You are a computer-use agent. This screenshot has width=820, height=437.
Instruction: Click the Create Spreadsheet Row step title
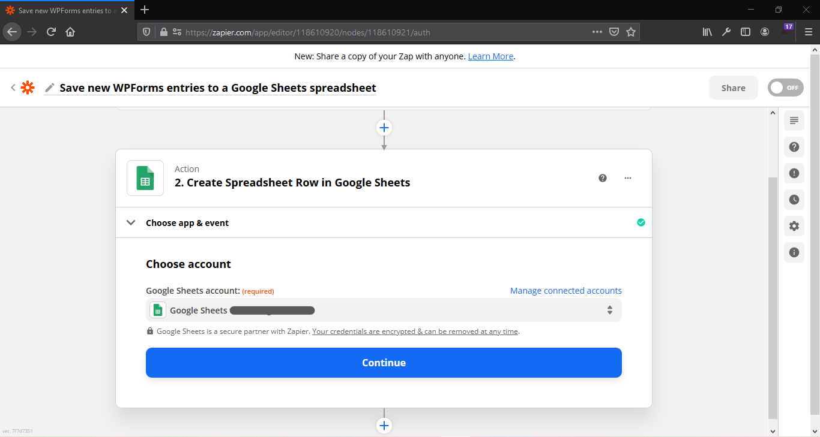292,183
